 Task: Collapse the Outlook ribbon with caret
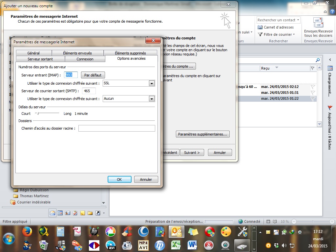(325, 11)
